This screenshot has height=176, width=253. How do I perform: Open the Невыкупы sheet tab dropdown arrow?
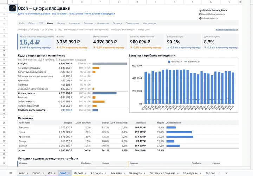[x=145, y=173]
